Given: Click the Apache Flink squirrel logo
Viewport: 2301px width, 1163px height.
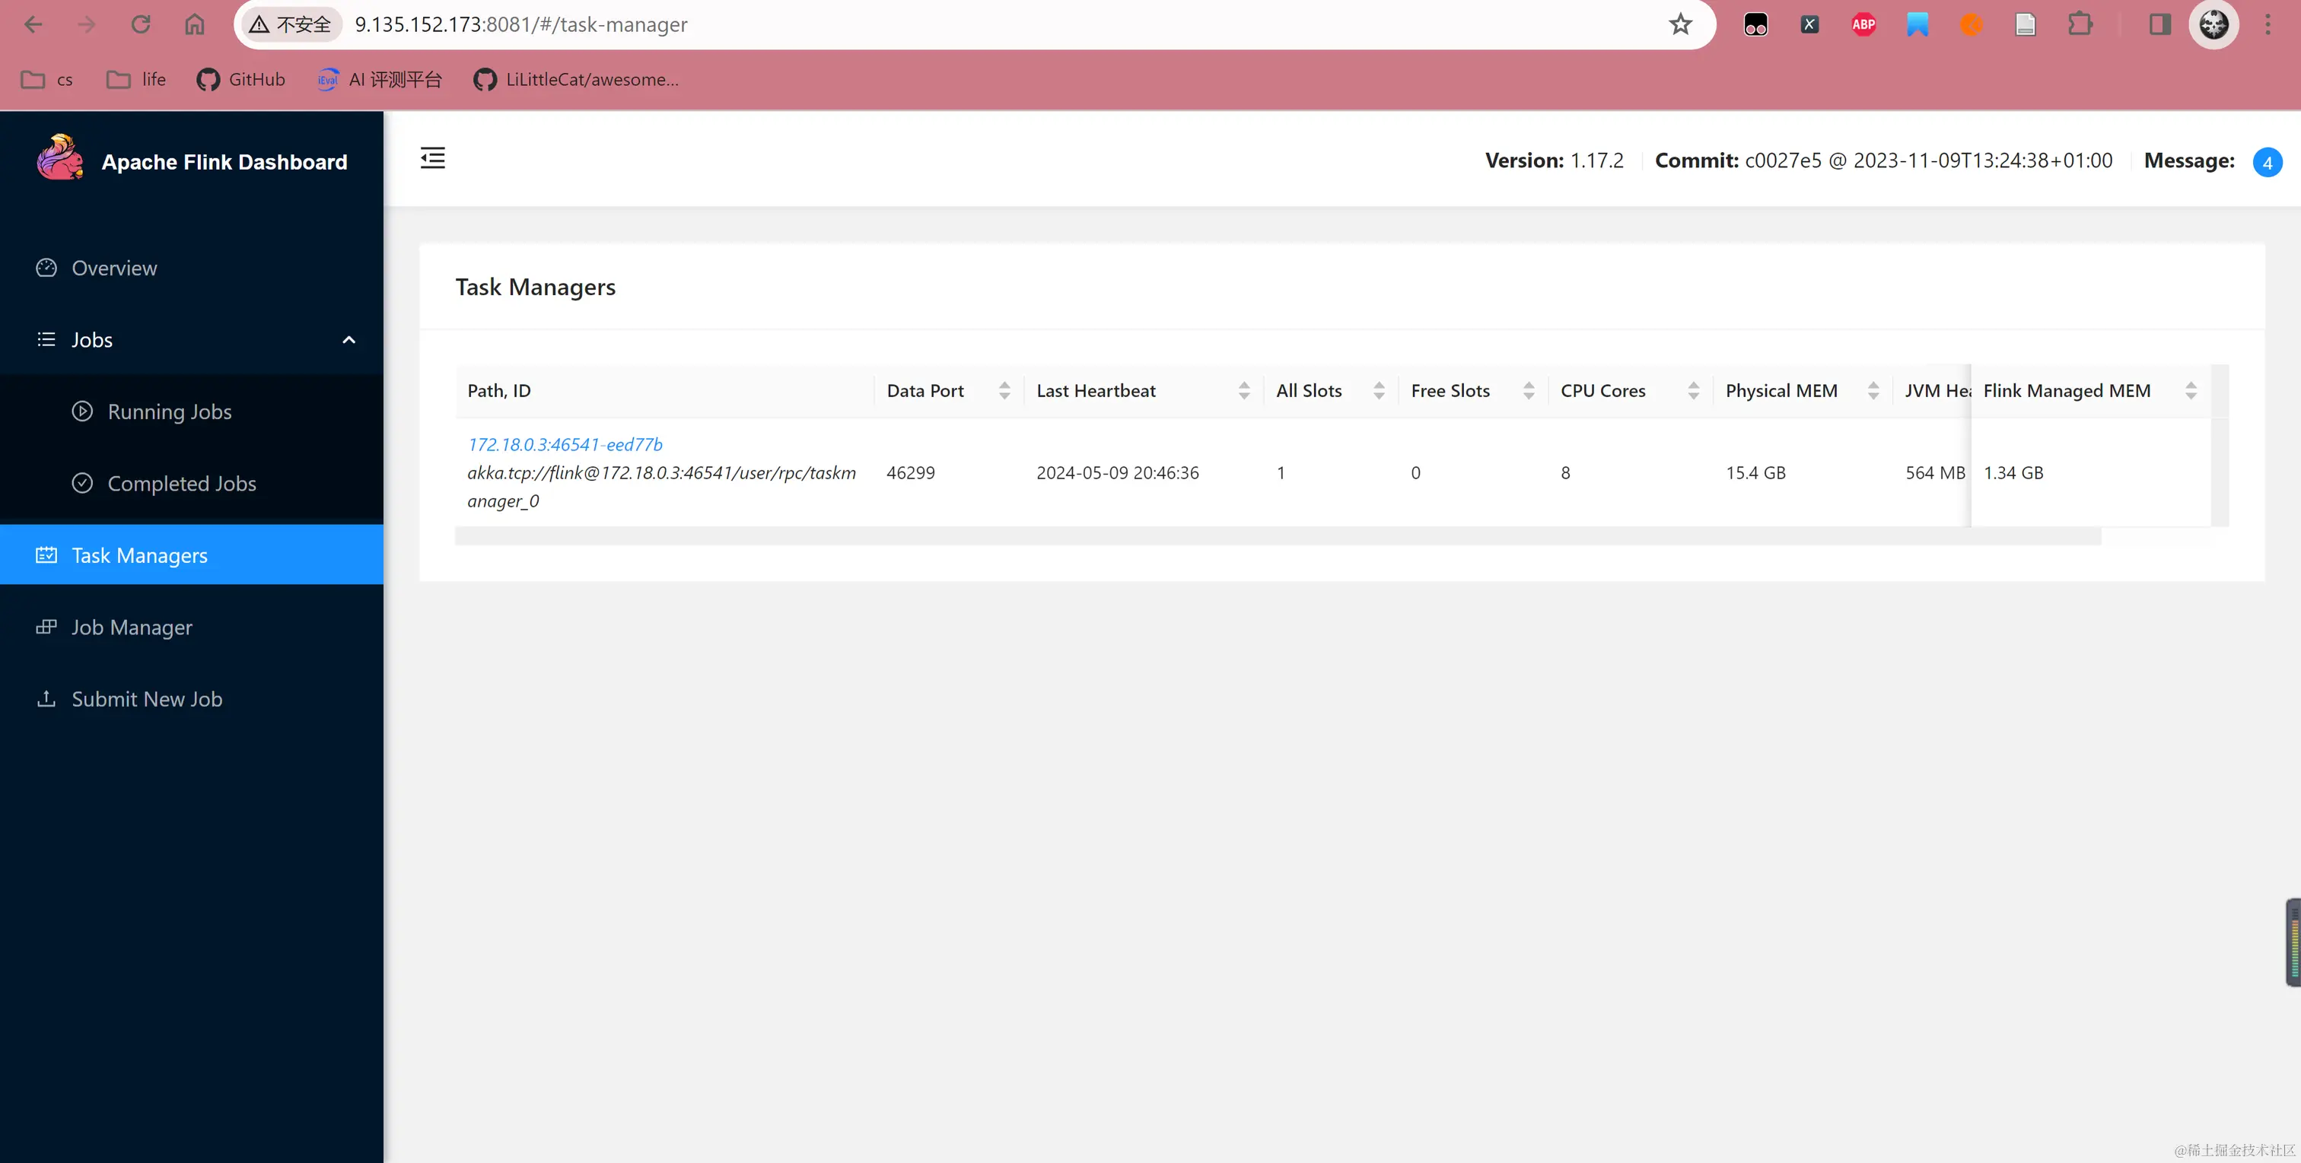Looking at the screenshot, I should (x=60, y=159).
